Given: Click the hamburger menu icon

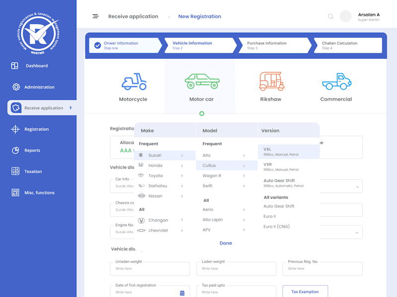Looking at the screenshot, I should 95,16.
